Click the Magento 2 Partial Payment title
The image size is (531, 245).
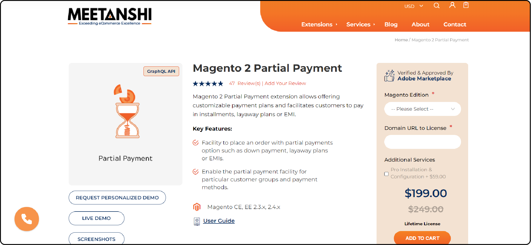tap(267, 68)
